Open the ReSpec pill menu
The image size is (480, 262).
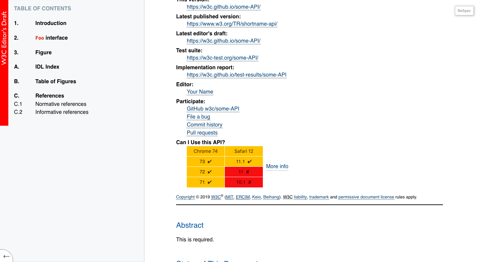coord(464,11)
